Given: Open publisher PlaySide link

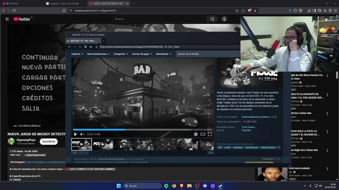Looking at the screenshot, I should coord(246,130).
